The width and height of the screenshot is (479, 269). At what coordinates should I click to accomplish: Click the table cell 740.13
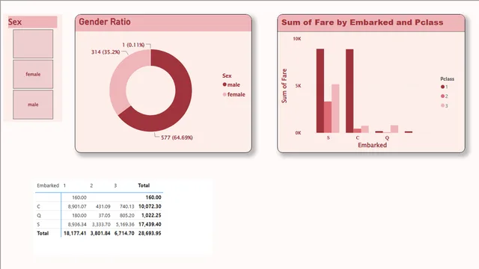click(x=126, y=206)
